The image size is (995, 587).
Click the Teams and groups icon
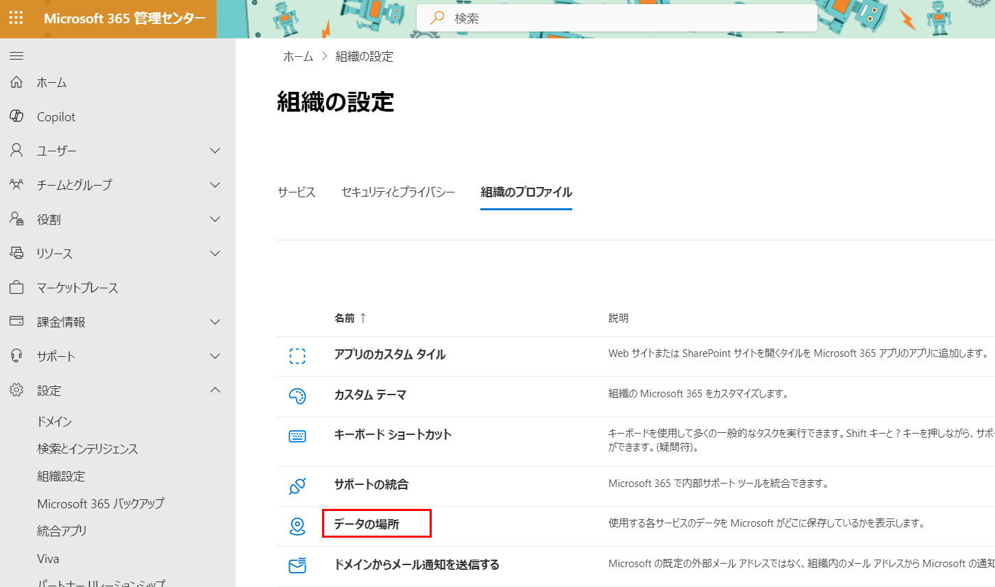16,184
